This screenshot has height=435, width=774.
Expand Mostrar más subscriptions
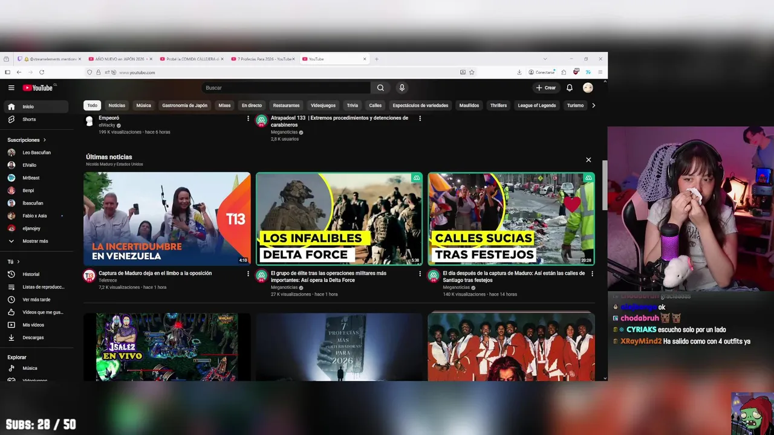click(x=36, y=241)
